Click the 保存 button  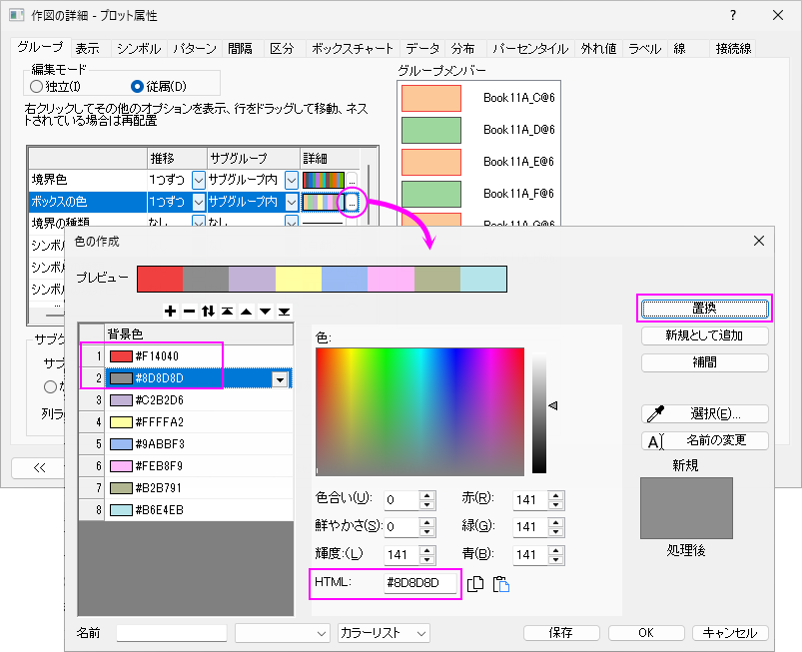click(561, 633)
